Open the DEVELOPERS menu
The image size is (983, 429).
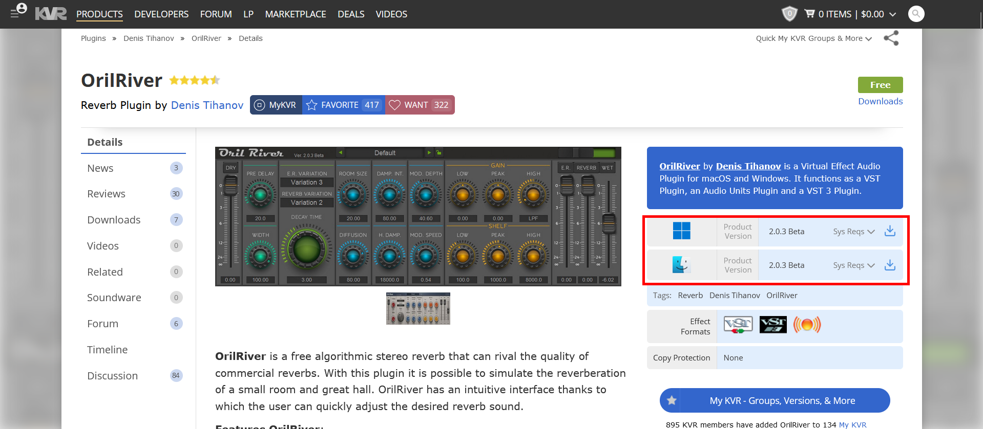tap(161, 14)
